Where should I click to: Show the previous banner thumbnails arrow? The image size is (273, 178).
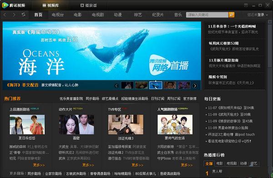click(x=116, y=85)
